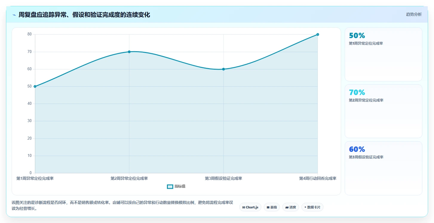Click x-axis label 第4周行动回看完成率
434x223 pixels.
(318, 178)
